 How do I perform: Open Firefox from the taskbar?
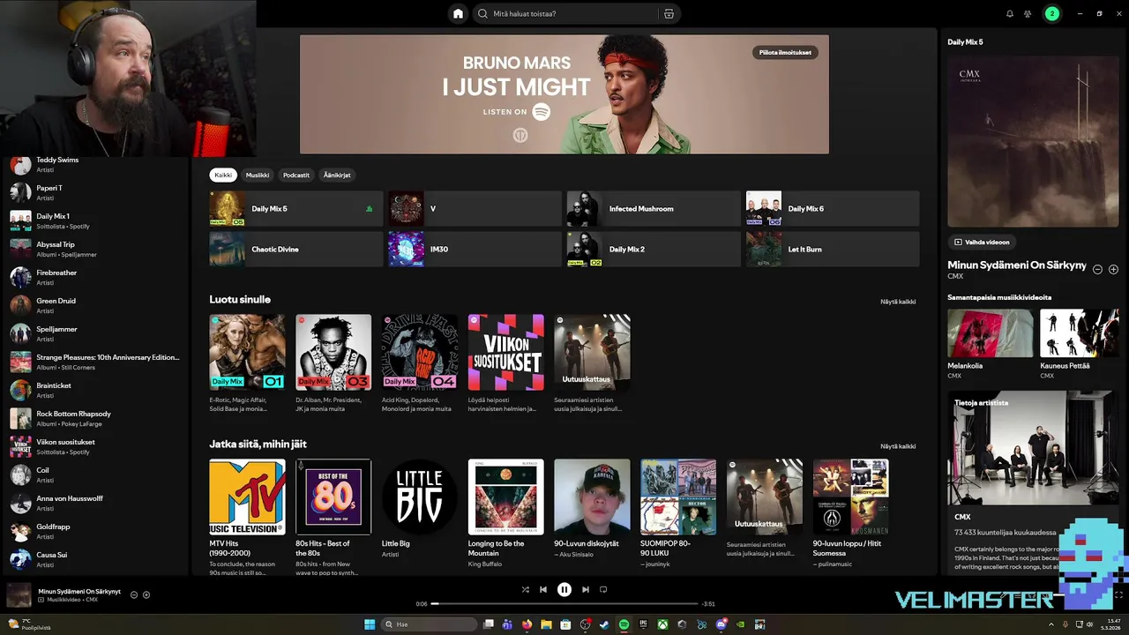(x=527, y=624)
